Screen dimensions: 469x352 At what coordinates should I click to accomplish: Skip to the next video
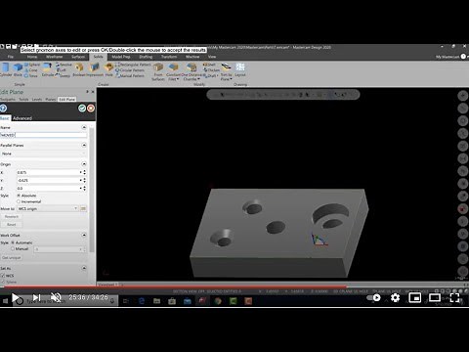tap(36, 297)
